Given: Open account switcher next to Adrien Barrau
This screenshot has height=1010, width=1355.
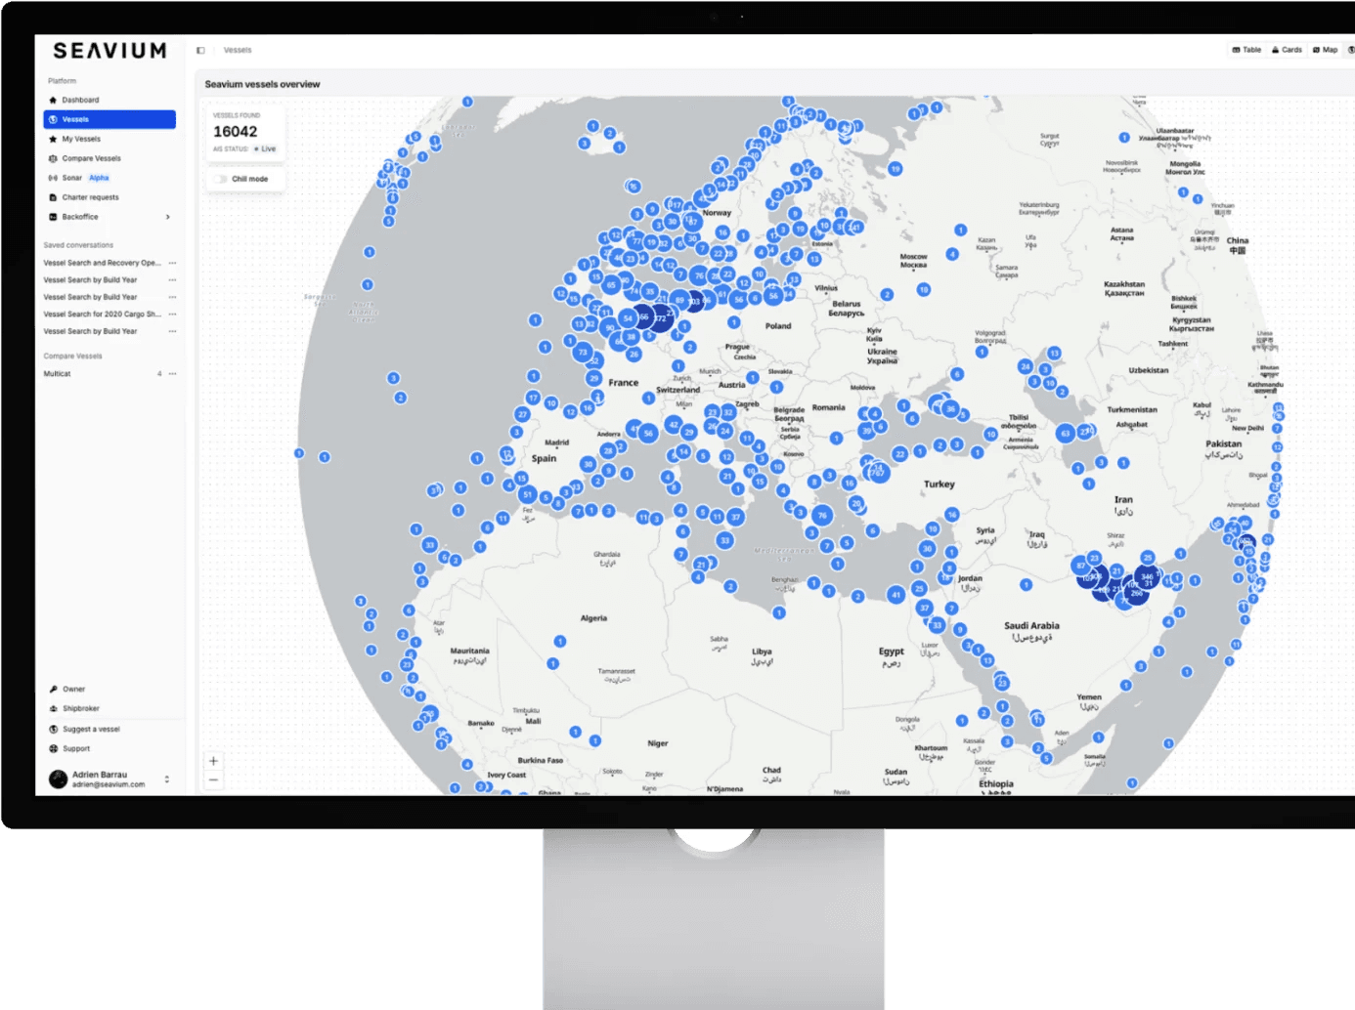Looking at the screenshot, I should [166, 779].
